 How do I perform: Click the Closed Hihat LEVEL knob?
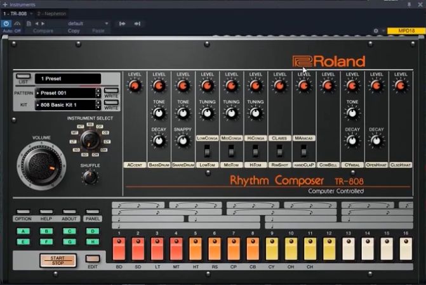[x=401, y=85]
